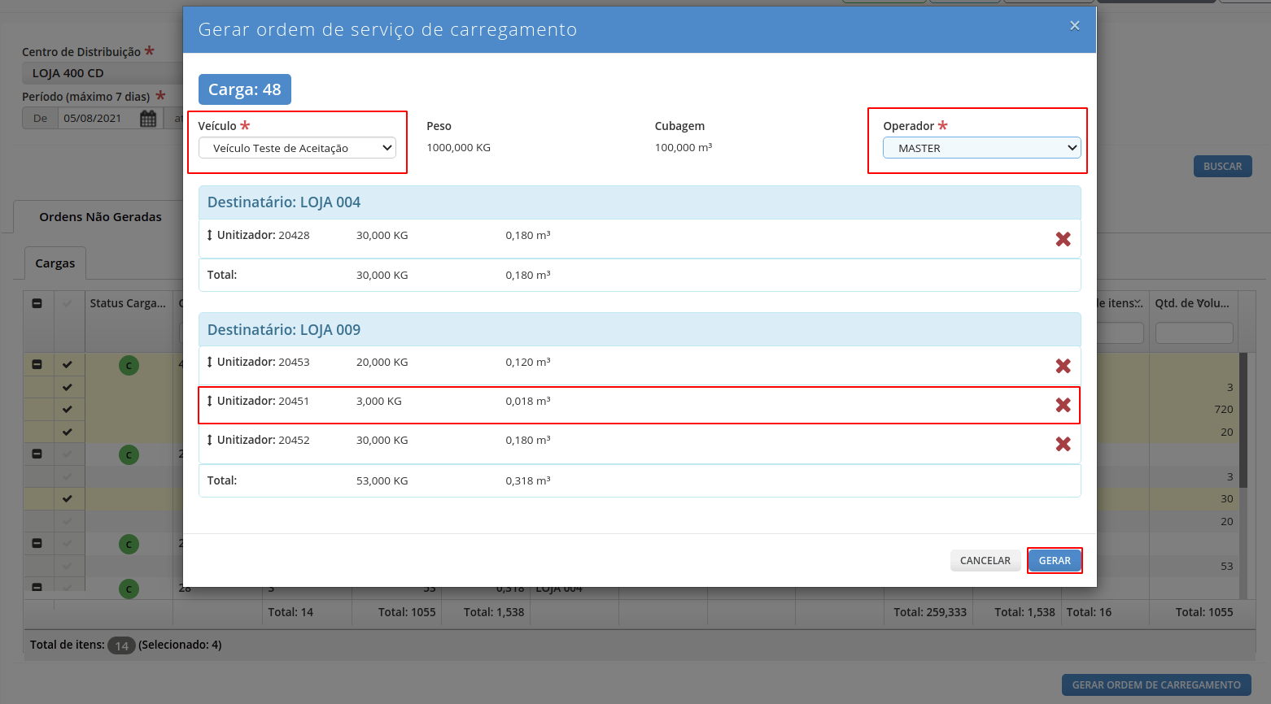
Task: Remove Unitizador 20452 with red X
Action: tap(1063, 444)
